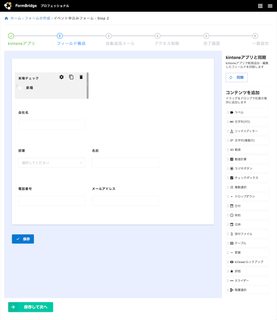Open settings gear for 来場チェック field
This screenshot has width=277, height=320.
pos(62,77)
